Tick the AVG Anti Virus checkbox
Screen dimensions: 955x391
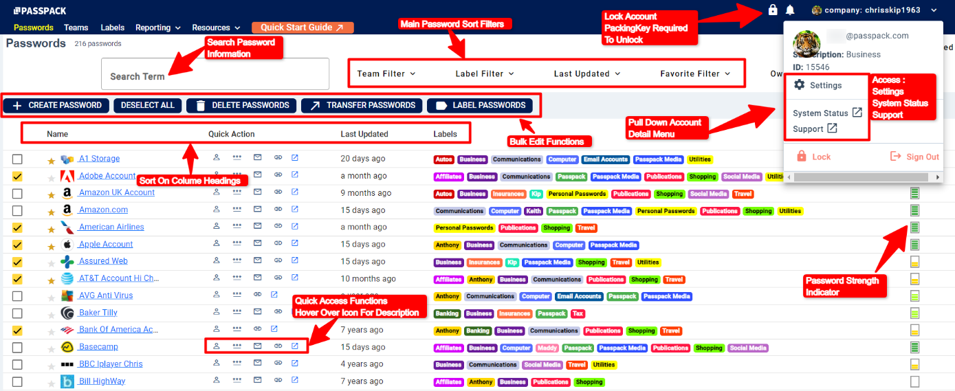click(17, 296)
